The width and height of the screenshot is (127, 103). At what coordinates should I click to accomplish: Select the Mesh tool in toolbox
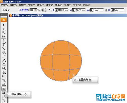click(4, 89)
